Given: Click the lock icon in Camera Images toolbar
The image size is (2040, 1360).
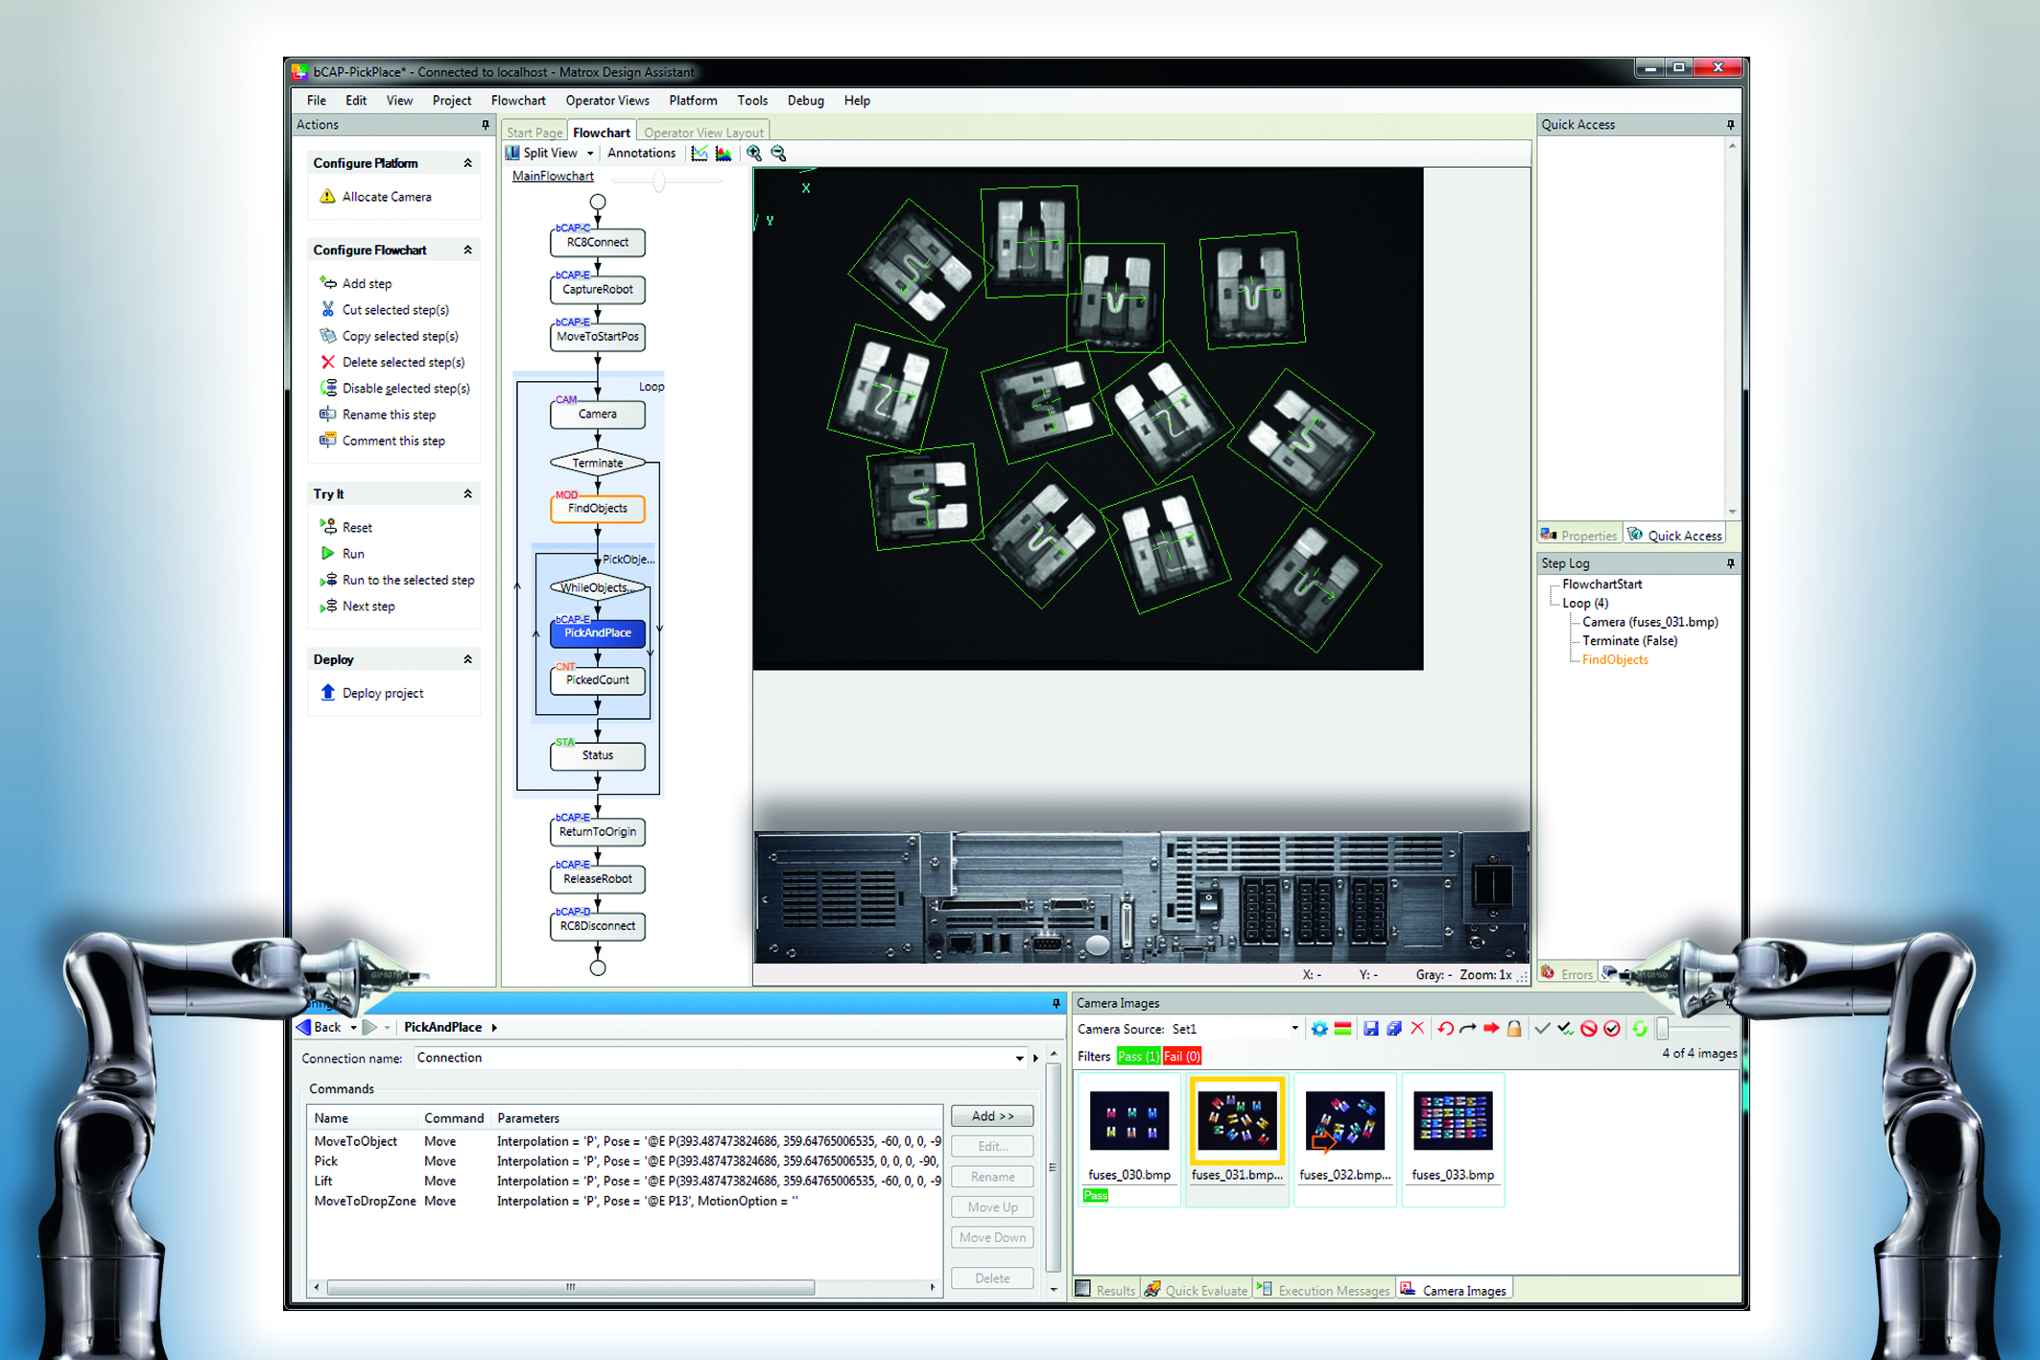Looking at the screenshot, I should tap(1514, 1029).
